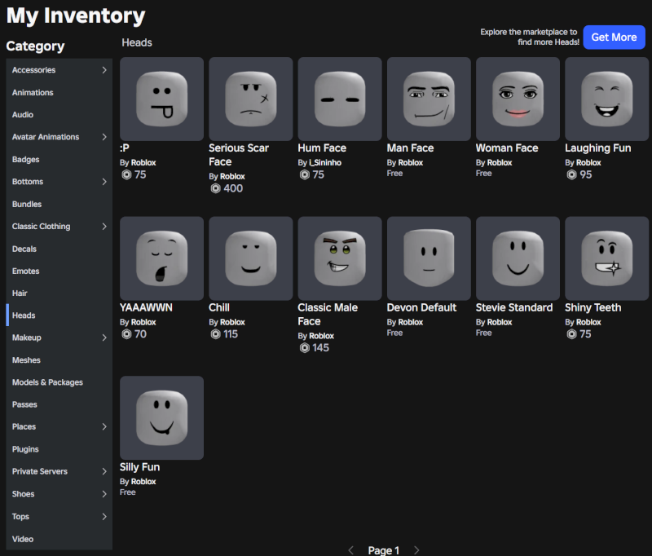Open the Devon Default title link
Screen dimensions: 652x556
421,307
